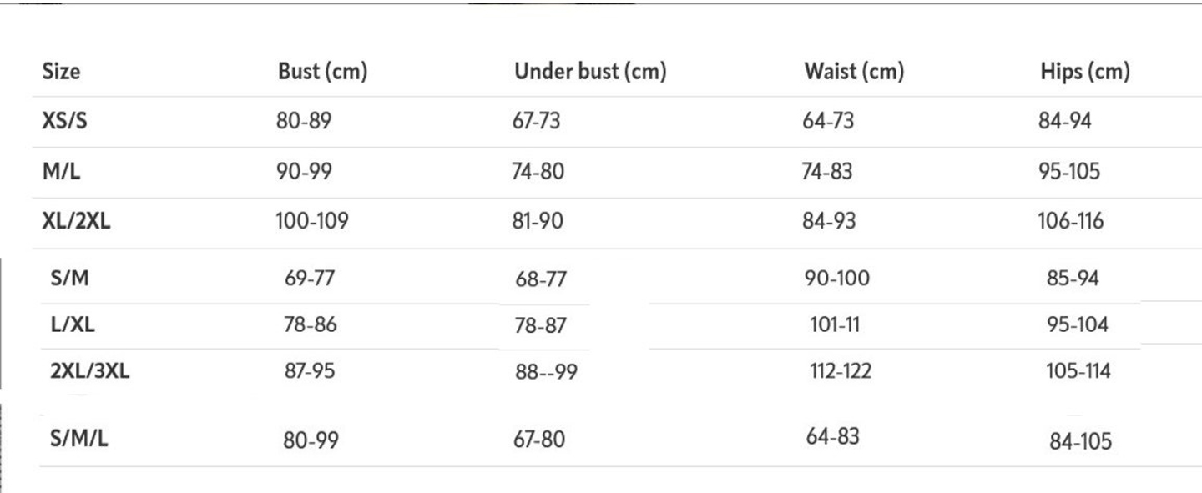Viewport: 1202px width, 493px height.
Task: Click the Hips (cm) column header
Action: [1084, 72]
